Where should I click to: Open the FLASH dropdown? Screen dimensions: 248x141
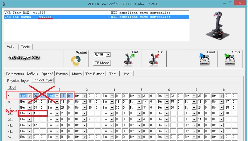[x=108, y=55]
